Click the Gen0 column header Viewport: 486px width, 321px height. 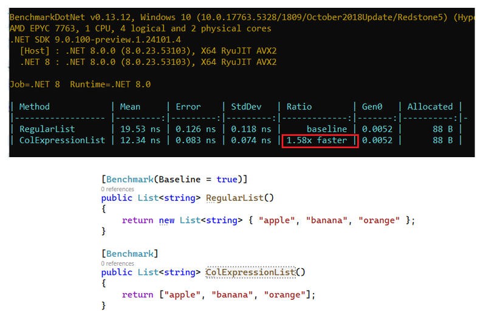(x=372, y=107)
